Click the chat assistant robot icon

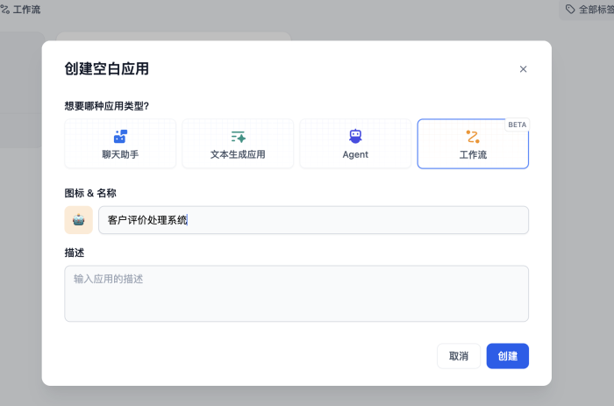point(120,136)
